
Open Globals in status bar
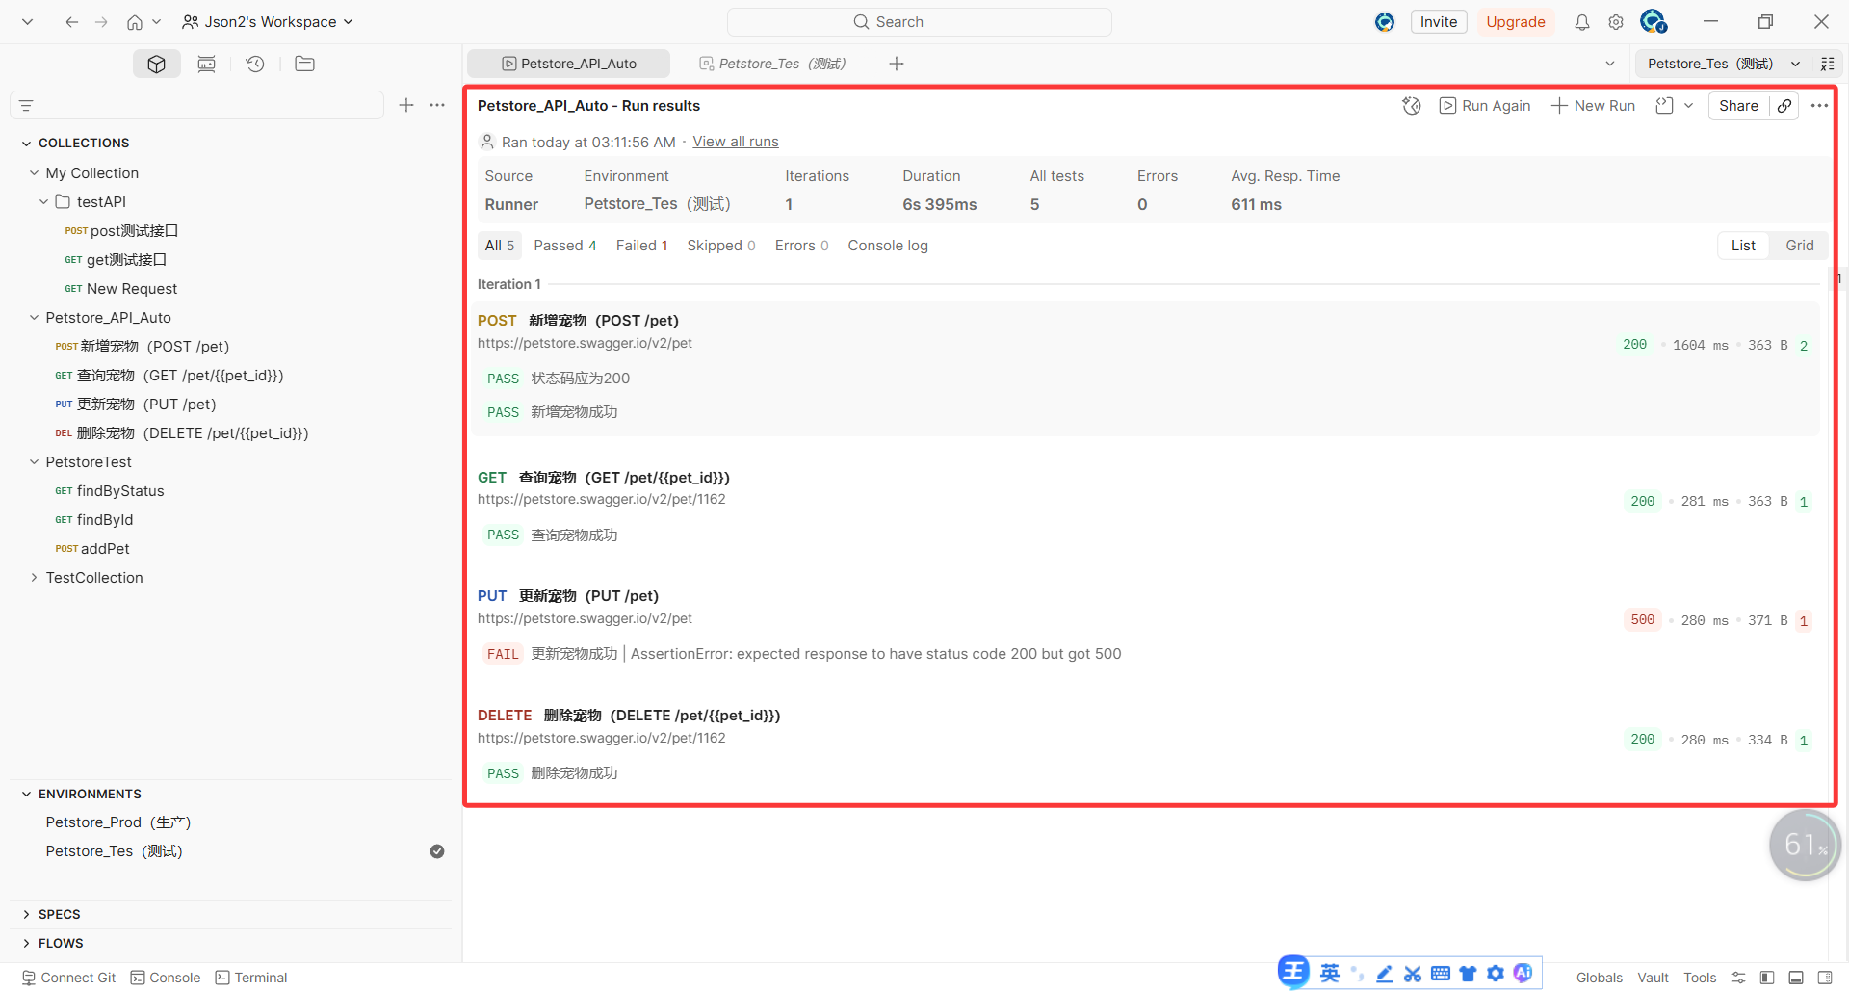[1600, 978]
